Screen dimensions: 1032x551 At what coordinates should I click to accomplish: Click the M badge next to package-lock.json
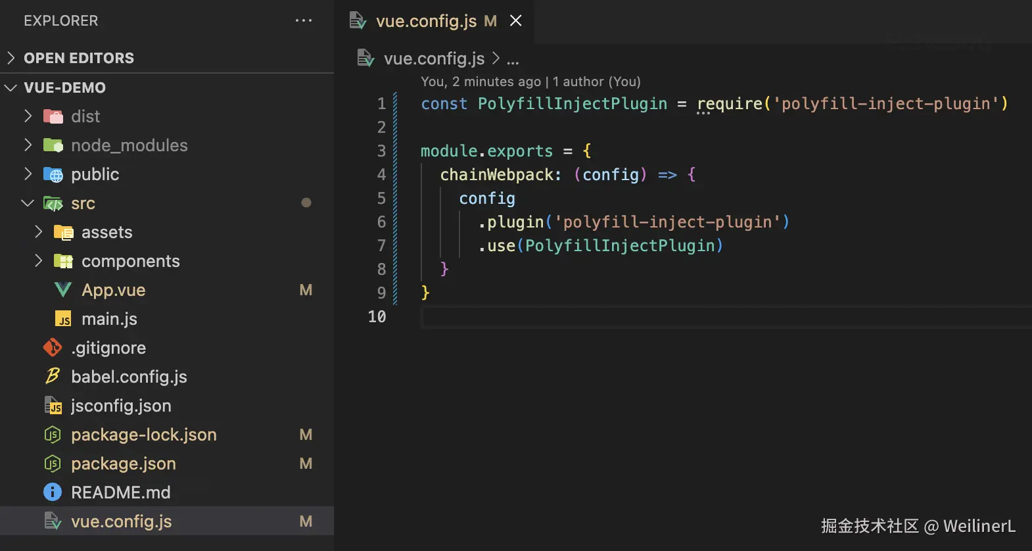click(x=306, y=435)
